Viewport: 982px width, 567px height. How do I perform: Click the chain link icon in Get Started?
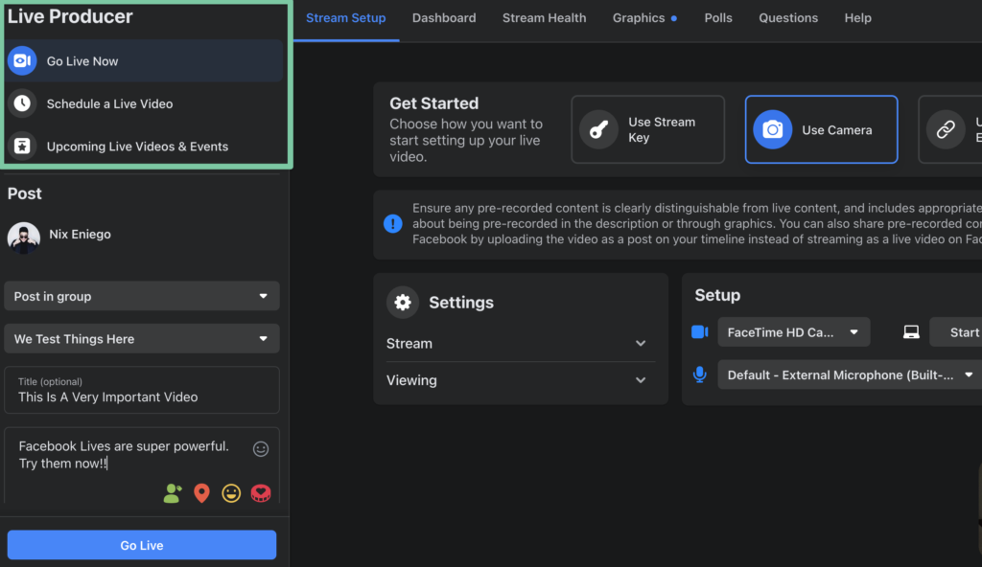pyautogui.click(x=946, y=129)
